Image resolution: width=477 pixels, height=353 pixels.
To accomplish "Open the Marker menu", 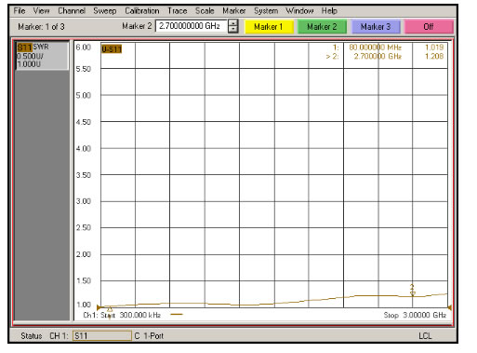I will click(x=233, y=11).
